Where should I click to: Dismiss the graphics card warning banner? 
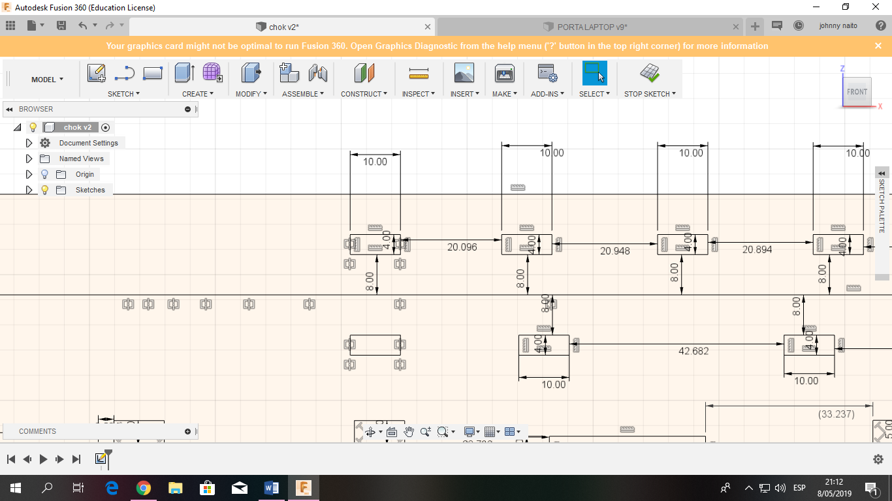(878, 46)
